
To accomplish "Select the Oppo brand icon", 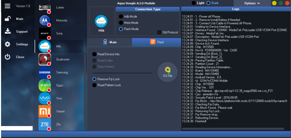I will 45,85.
